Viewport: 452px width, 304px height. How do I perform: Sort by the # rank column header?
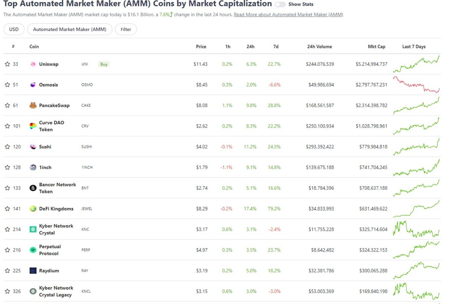point(13,47)
